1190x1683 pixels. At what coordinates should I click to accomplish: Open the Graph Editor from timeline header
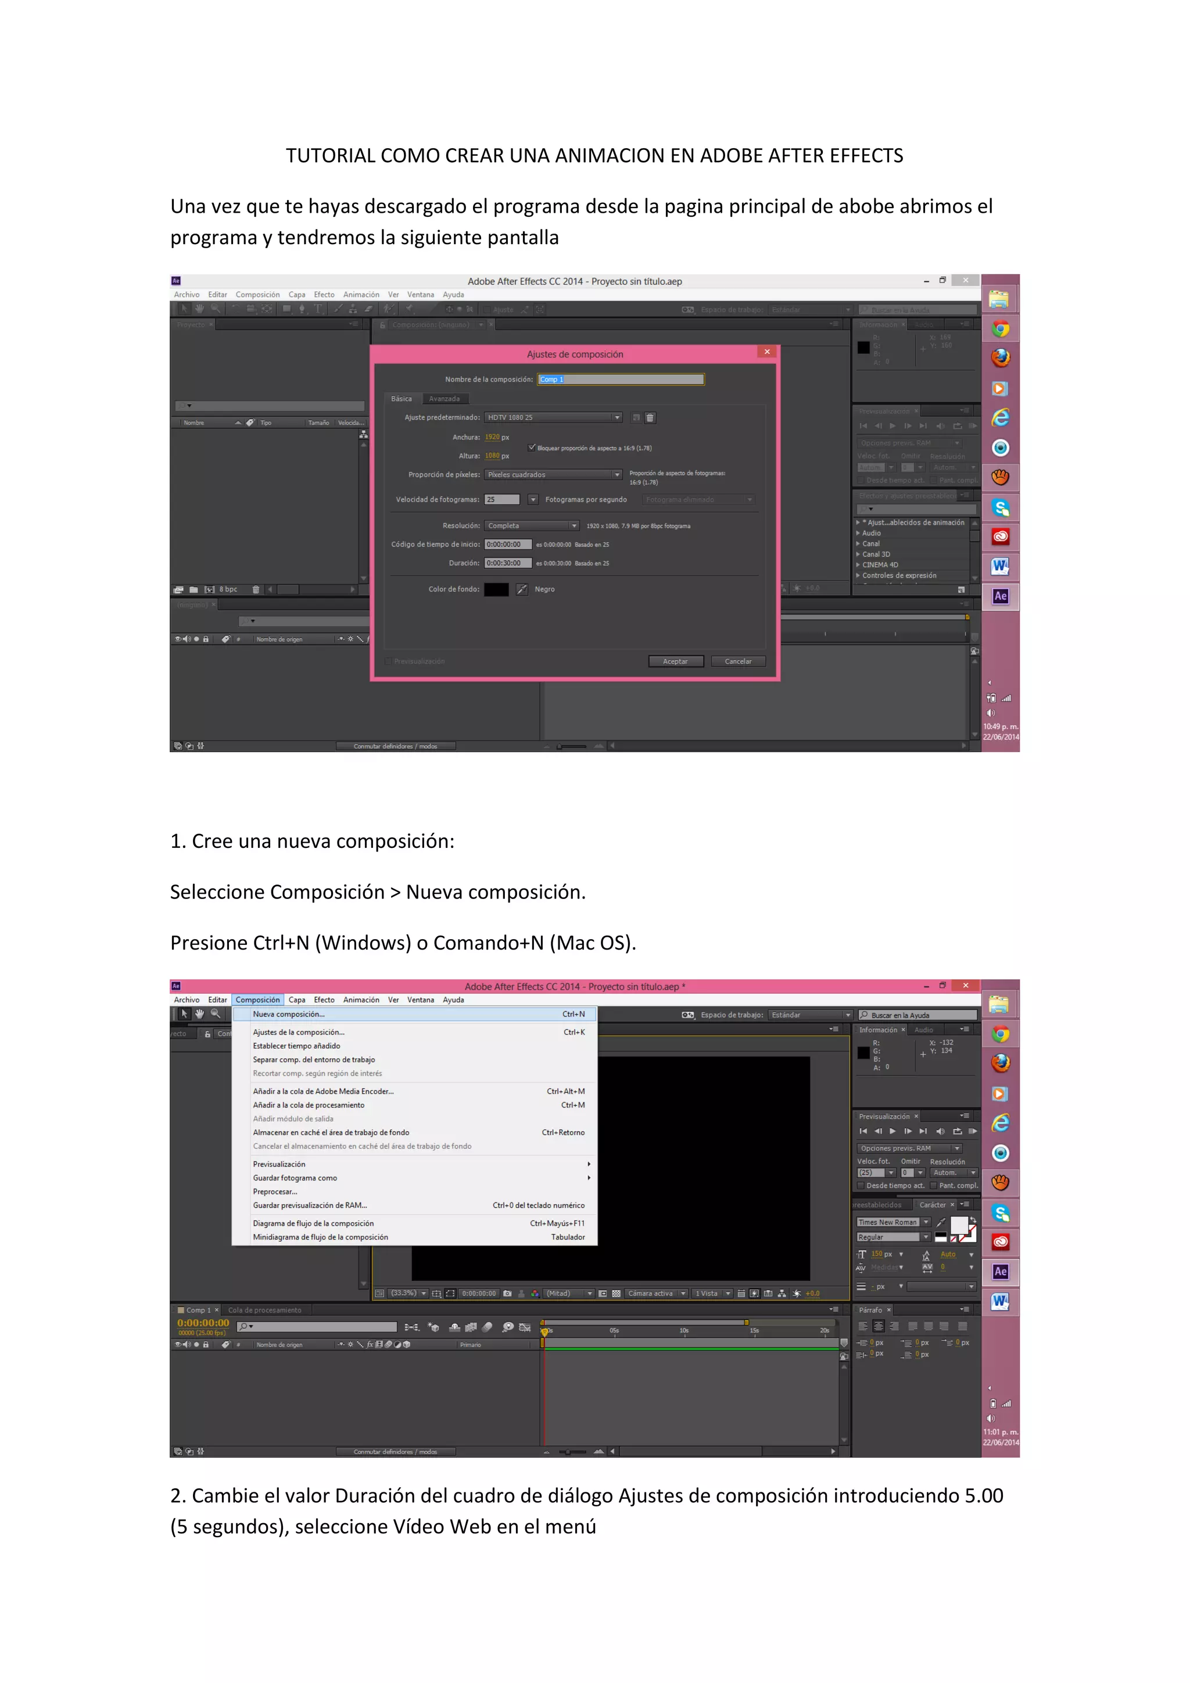[x=525, y=1327]
